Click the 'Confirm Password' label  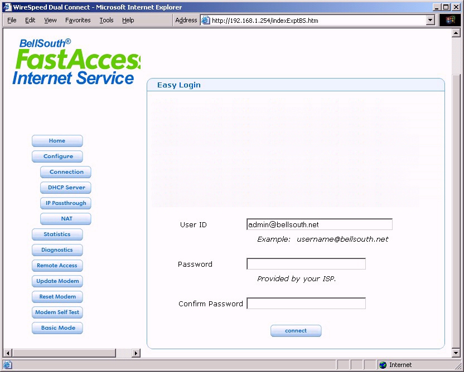coord(211,304)
